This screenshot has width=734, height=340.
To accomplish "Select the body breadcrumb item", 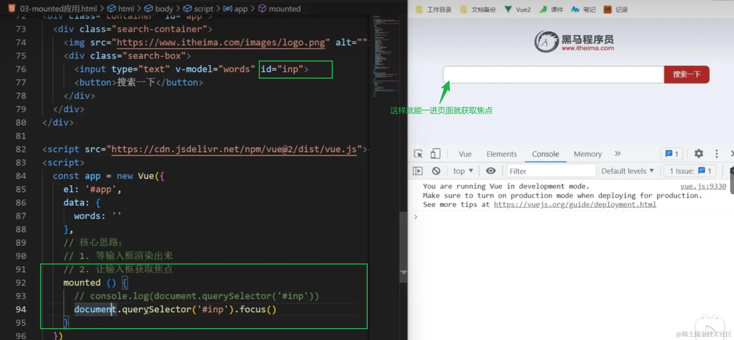I will point(159,8).
